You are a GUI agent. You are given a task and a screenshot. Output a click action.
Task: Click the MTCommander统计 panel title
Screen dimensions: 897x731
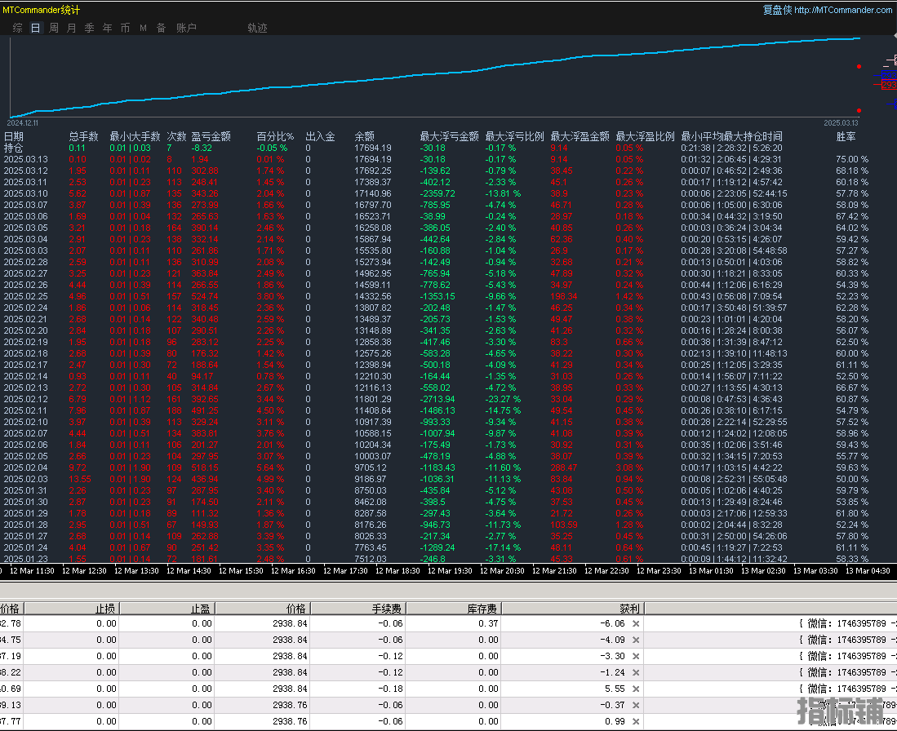[41, 10]
